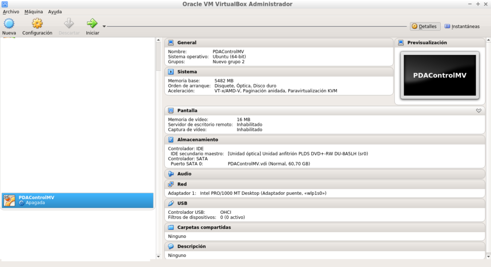Click 'PDAControlMV.vdi (Normal, 60,70 GB)' text
The width and height of the screenshot is (491, 267).
pyautogui.click(x=269, y=164)
